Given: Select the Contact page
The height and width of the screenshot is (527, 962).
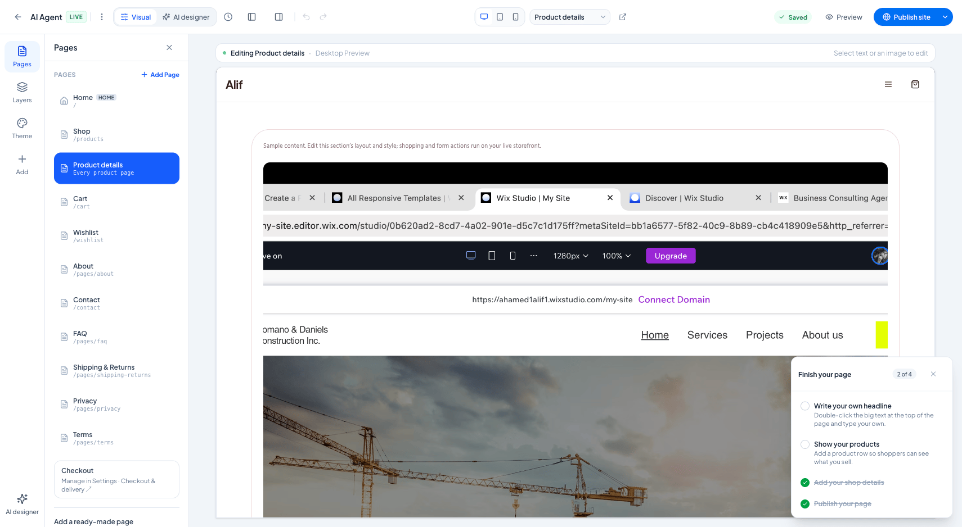Looking at the screenshot, I should click(x=116, y=303).
